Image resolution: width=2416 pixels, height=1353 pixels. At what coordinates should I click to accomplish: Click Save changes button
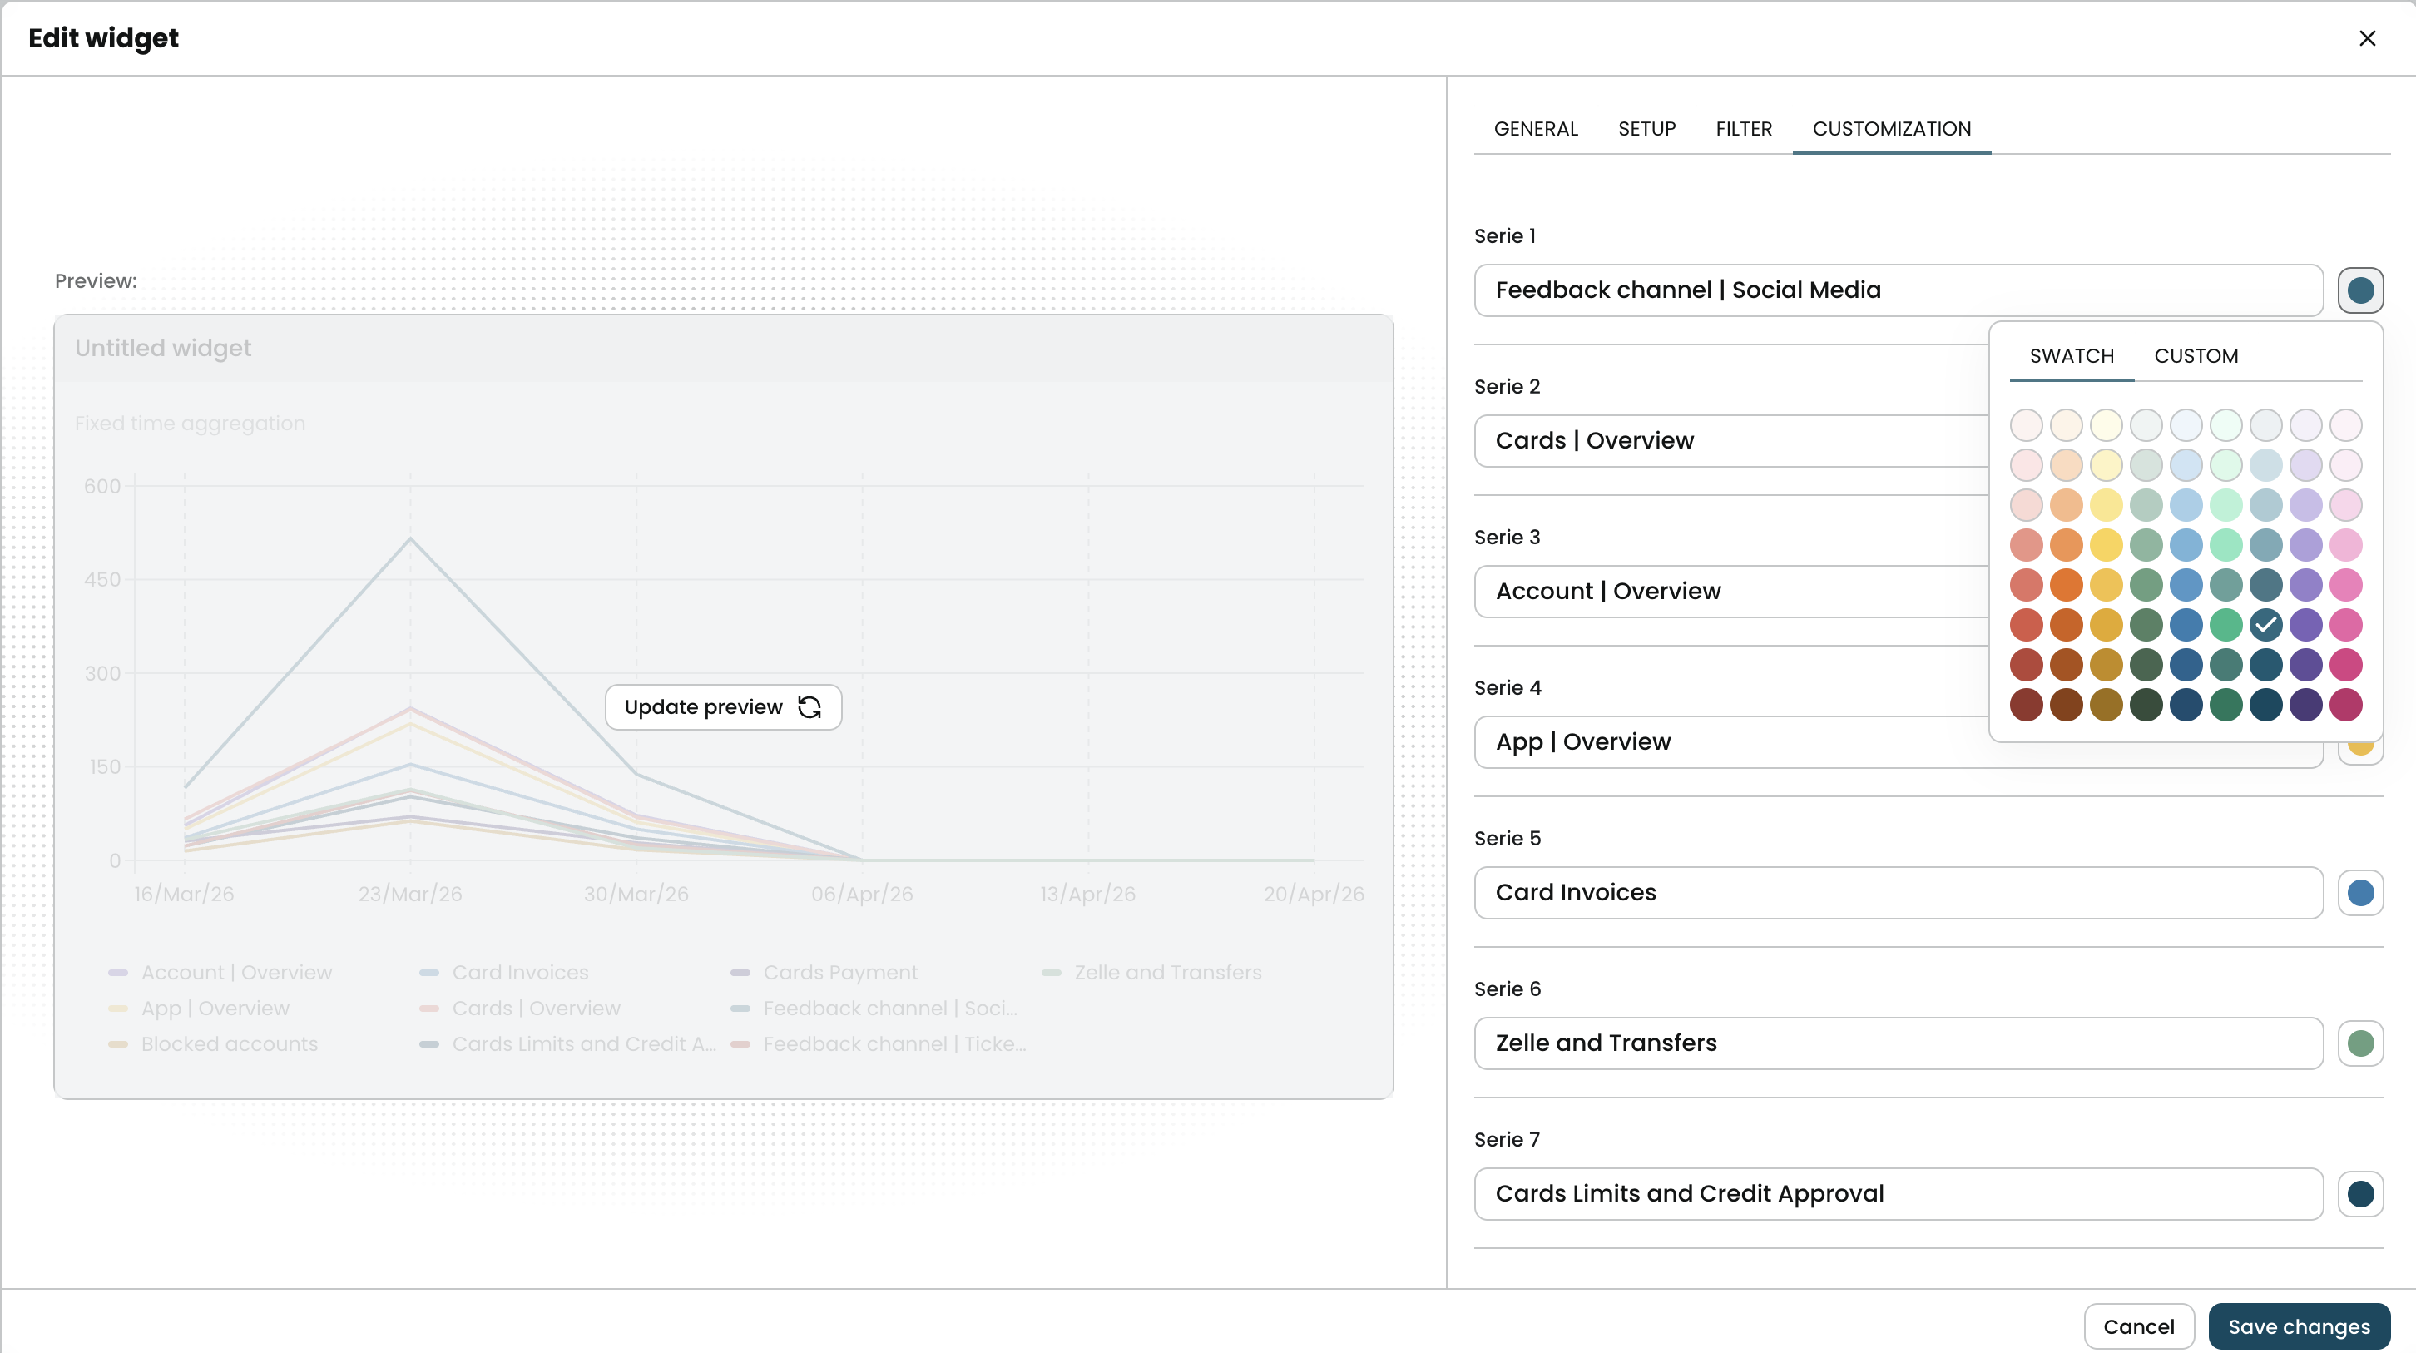tap(2299, 1326)
